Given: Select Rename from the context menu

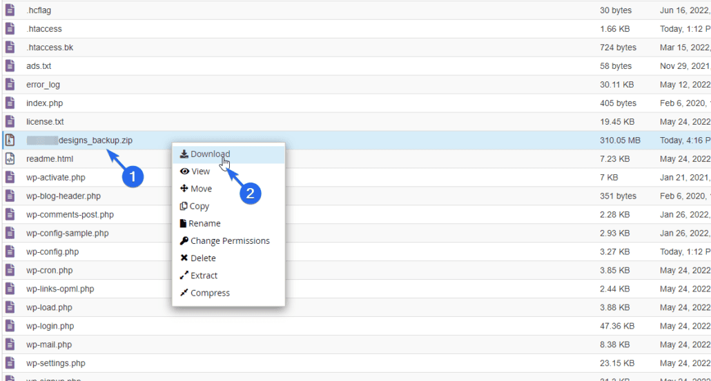Looking at the screenshot, I should point(228,223).
